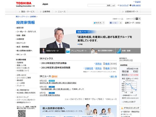Viewport: 156px width, 117px height.
Task: Open IRニュース in the sidebar
Action: [21, 54]
